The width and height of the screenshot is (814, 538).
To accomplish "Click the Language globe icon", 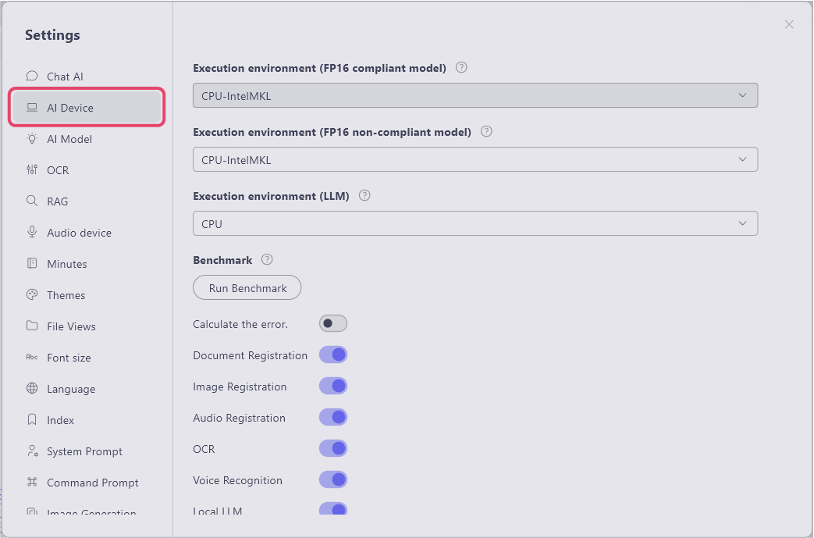I will point(32,389).
